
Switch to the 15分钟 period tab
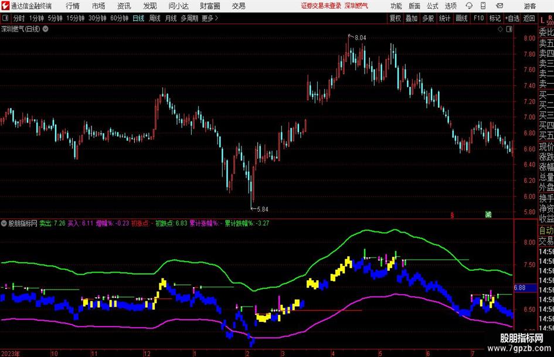click(76, 18)
